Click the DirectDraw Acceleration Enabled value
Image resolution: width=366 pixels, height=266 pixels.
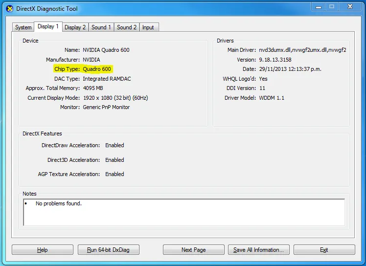(x=114, y=145)
